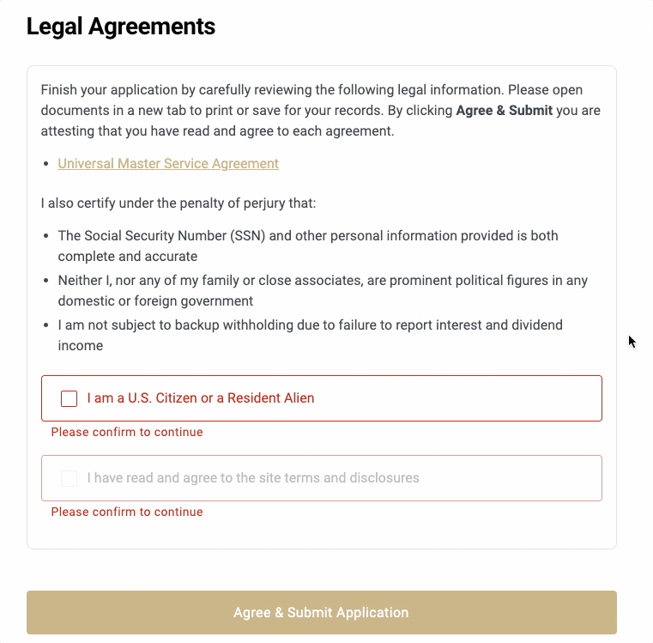Screen dimensions: 653x643
Task: Click the error message under the site terms checkbox
Action: (127, 513)
